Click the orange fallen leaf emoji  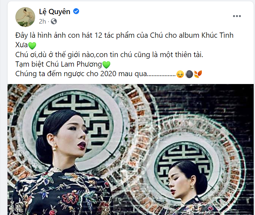198,74
